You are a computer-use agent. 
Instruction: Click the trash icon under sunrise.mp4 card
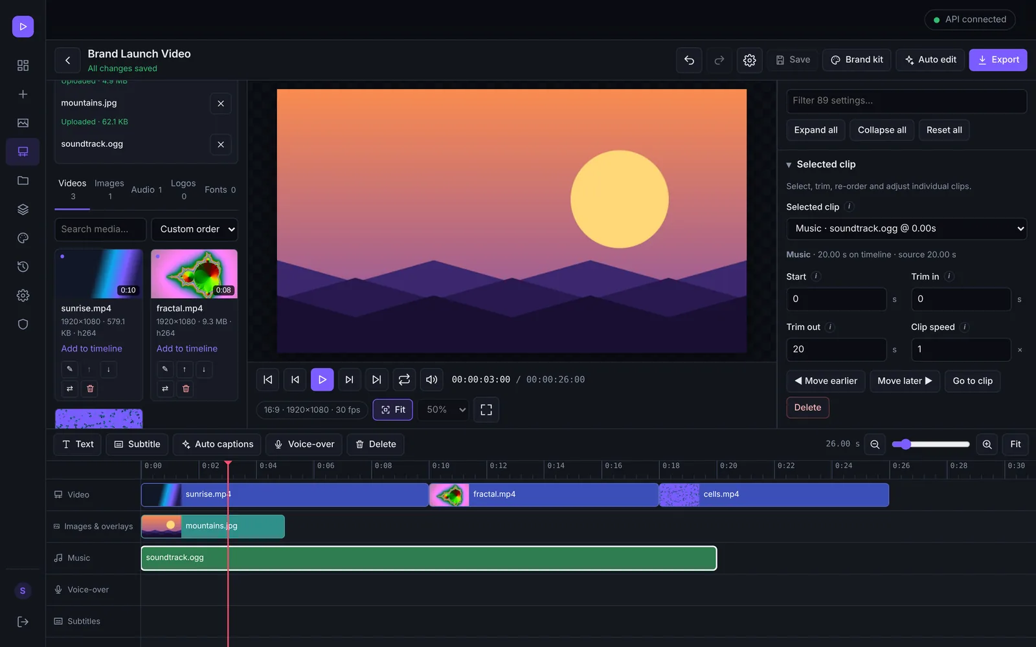(90, 389)
